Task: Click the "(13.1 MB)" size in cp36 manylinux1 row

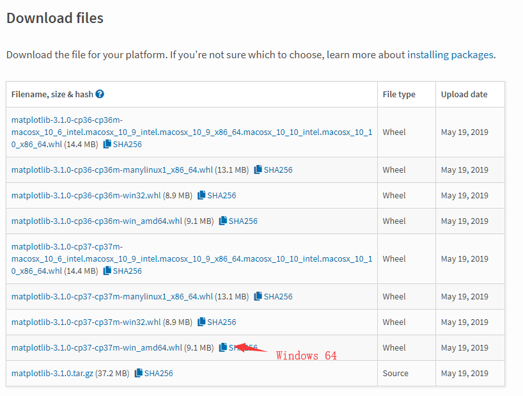Action: [232, 170]
